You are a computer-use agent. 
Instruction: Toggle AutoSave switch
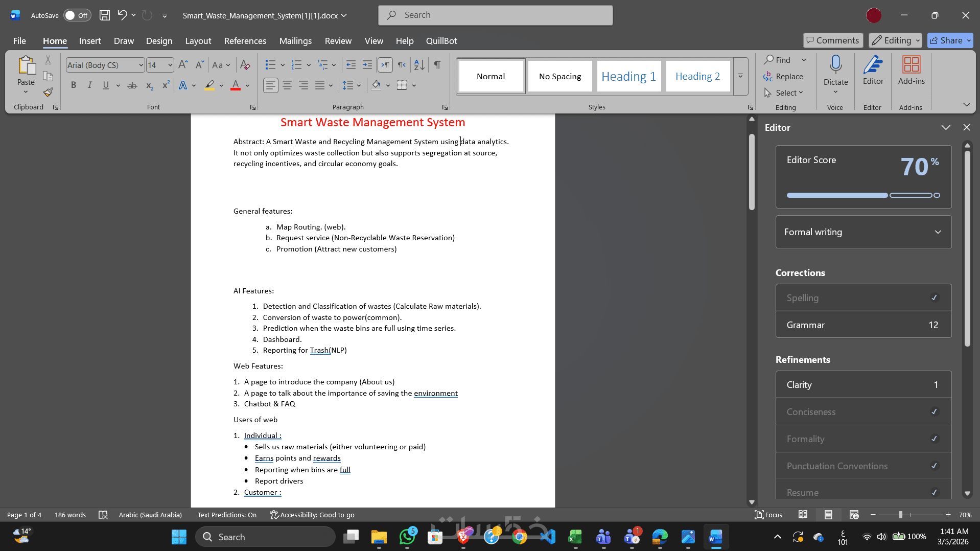(x=77, y=15)
